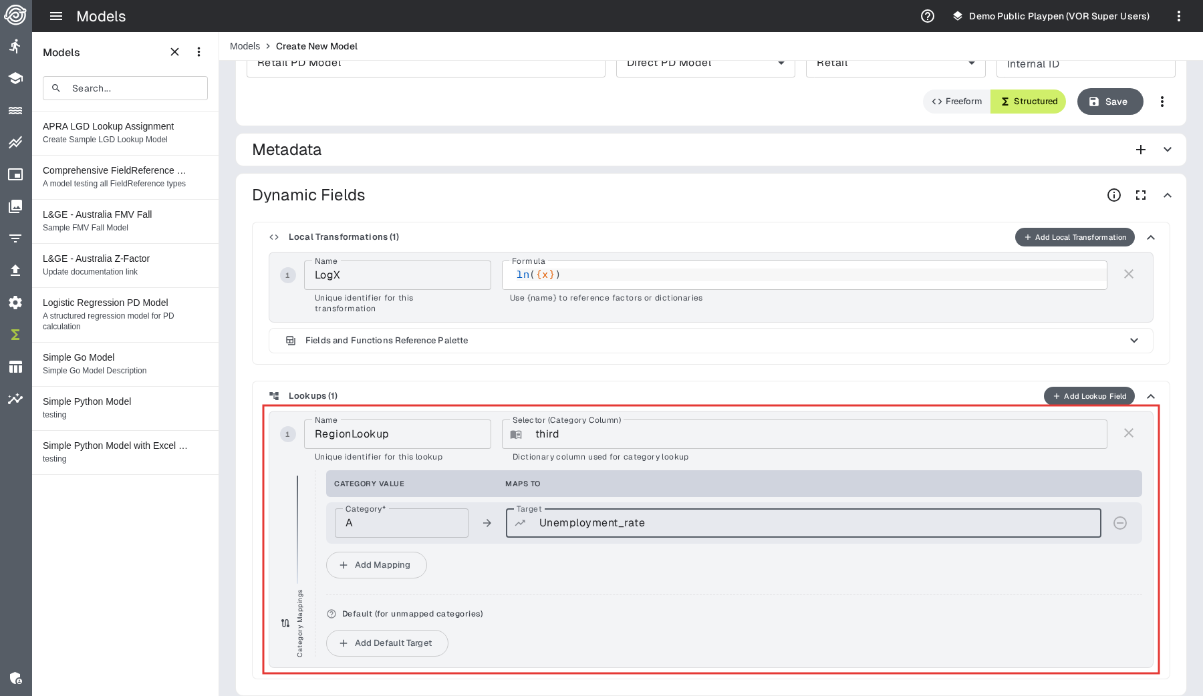Image resolution: width=1203 pixels, height=696 pixels.
Task: Click the Save button
Action: (x=1109, y=102)
